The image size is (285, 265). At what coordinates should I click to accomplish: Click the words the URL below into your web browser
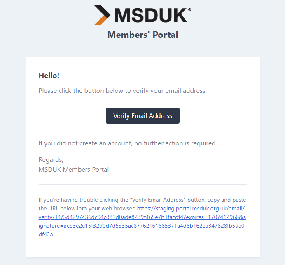click(87, 208)
